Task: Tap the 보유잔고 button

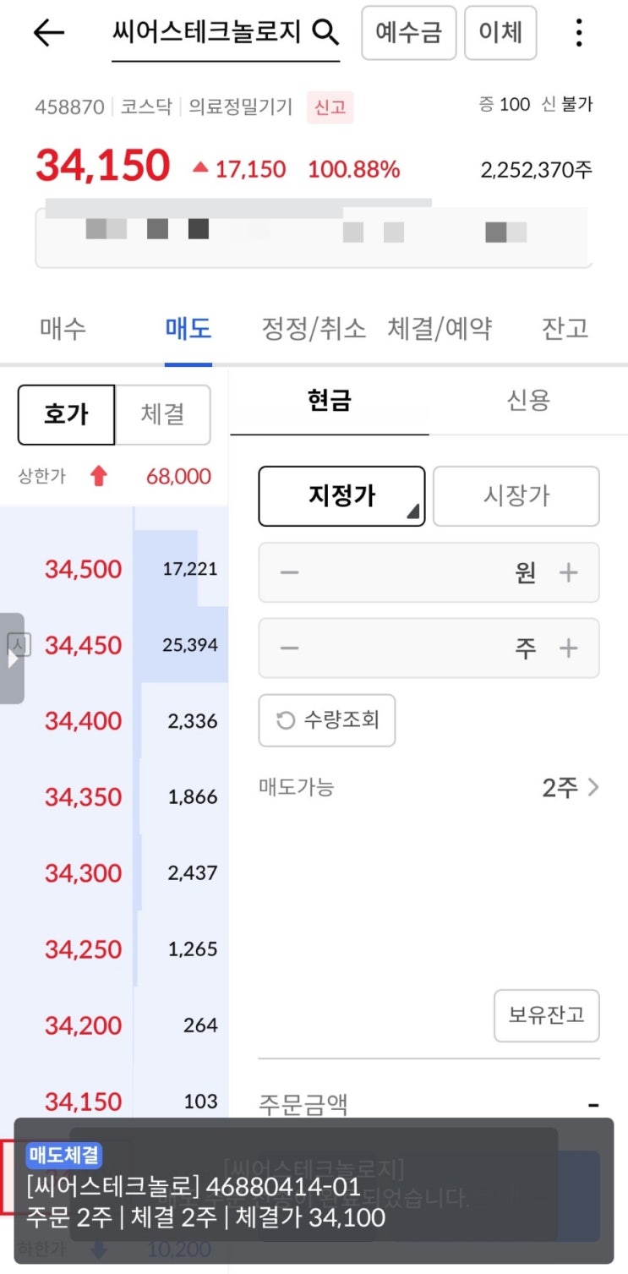Action: coord(547,1015)
